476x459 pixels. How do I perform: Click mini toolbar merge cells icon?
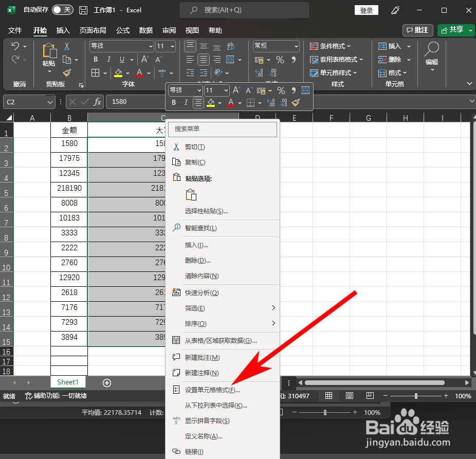305,90
